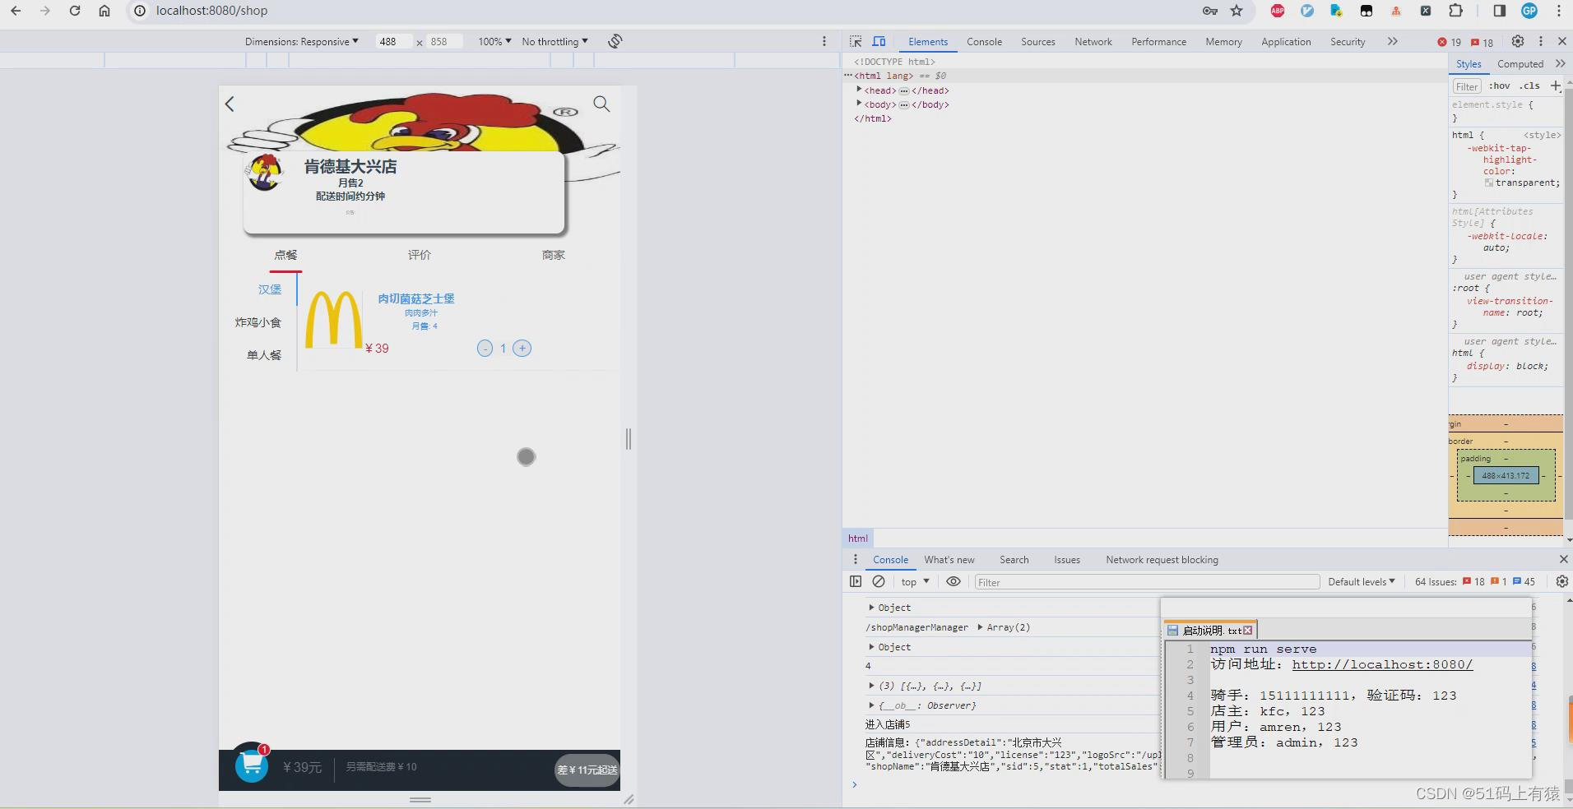
Task: Increase burger quantity with plus button
Action: coord(522,349)
